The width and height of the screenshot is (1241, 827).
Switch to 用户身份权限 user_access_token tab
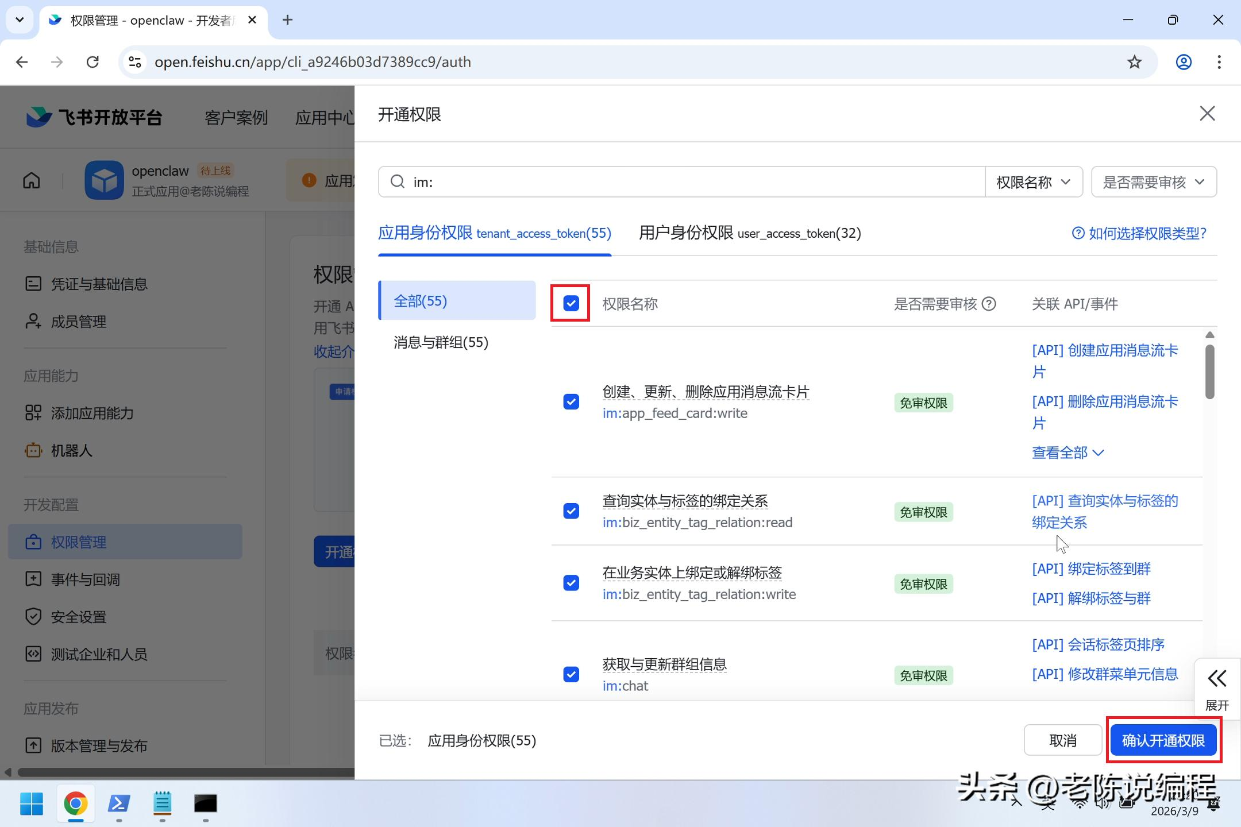pos(750,233)
